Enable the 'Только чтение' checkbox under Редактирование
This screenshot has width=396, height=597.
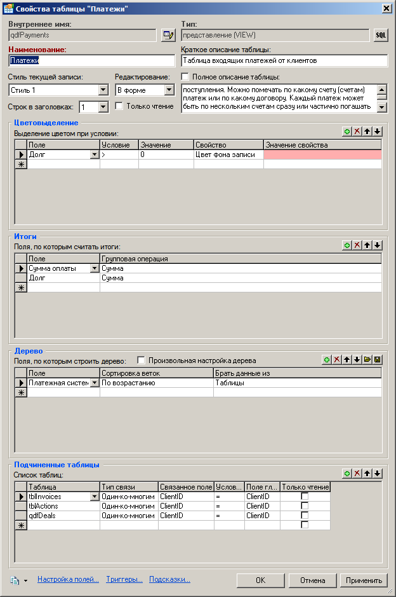coord(119,106)
